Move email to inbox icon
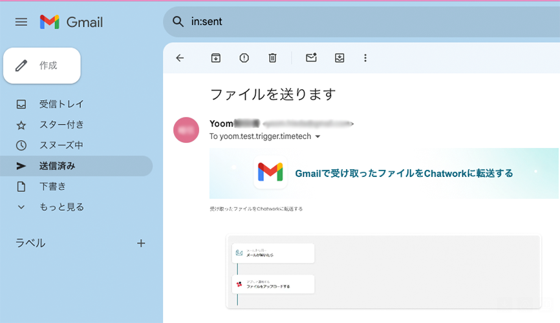The height and width of the screenshot is (323, 560). click(339, 58)
